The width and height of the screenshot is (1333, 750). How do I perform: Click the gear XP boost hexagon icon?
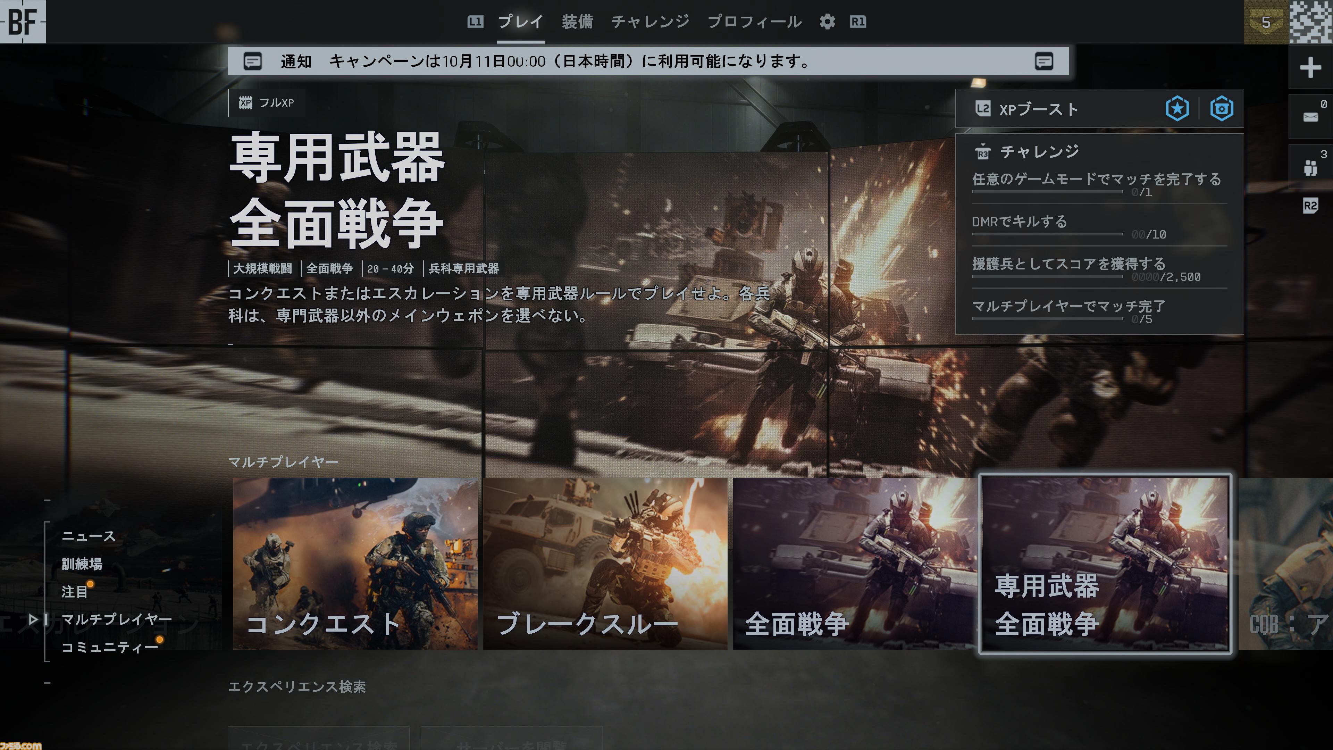click(1221, 109)
